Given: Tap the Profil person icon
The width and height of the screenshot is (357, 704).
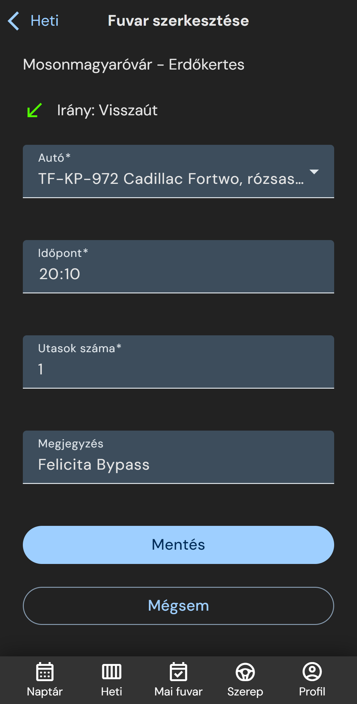Looking at the screenshot, I should [312, 672].
